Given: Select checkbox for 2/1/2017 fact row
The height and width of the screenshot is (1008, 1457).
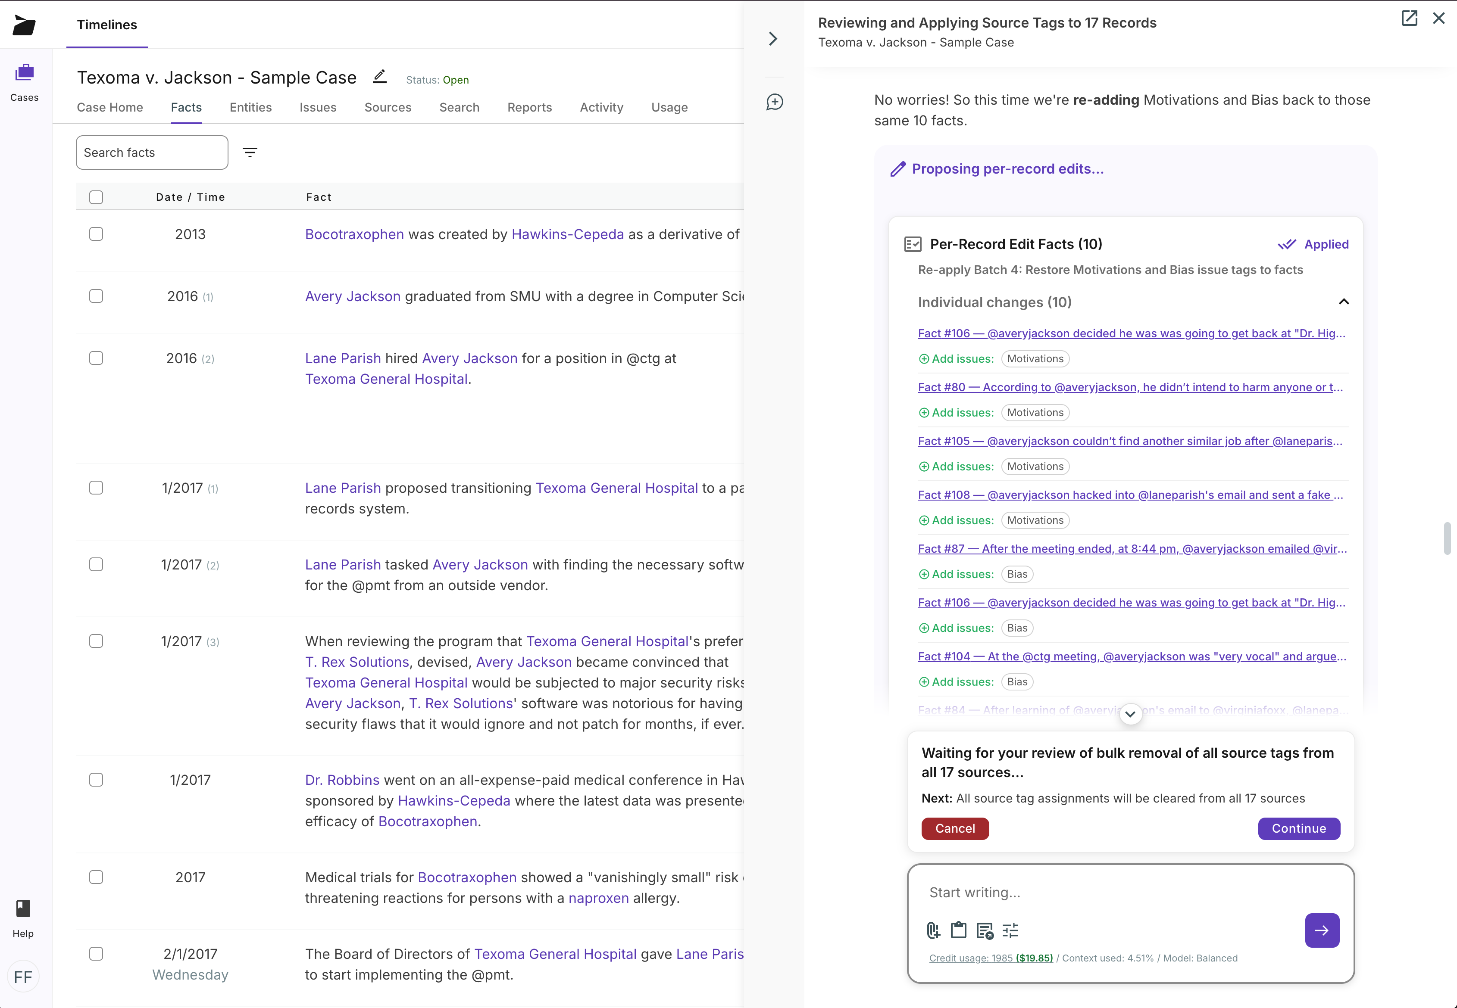Looking at the screenshot, I should point(96,954).
